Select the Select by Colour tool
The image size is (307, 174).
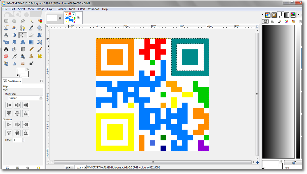coord(40,21)
